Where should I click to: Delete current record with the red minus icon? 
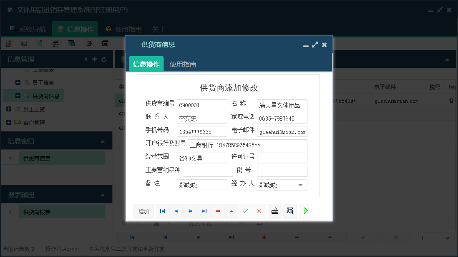[x=218, y=211]
